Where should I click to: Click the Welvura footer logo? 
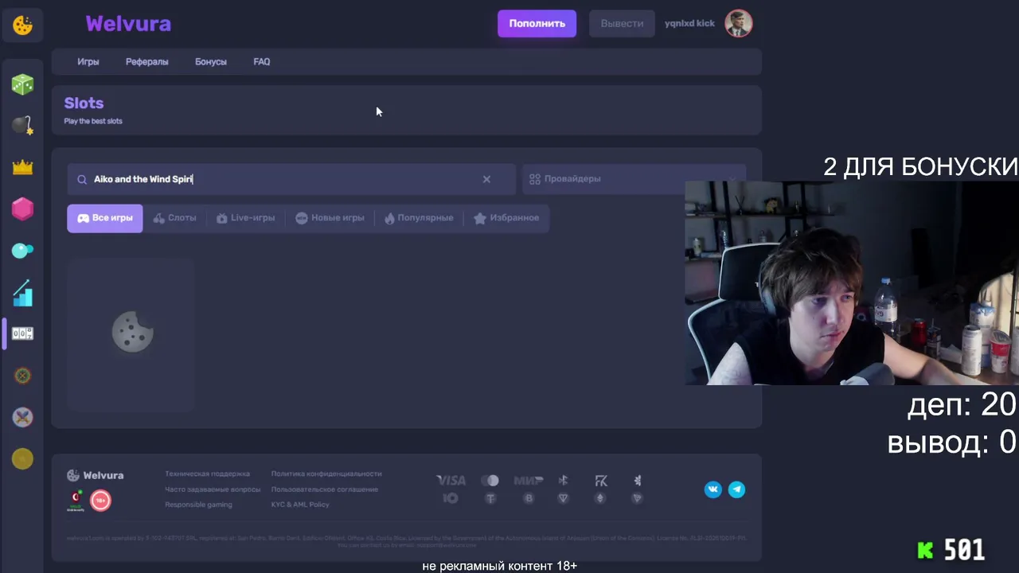pyautogui.click(x=95, y=475)
